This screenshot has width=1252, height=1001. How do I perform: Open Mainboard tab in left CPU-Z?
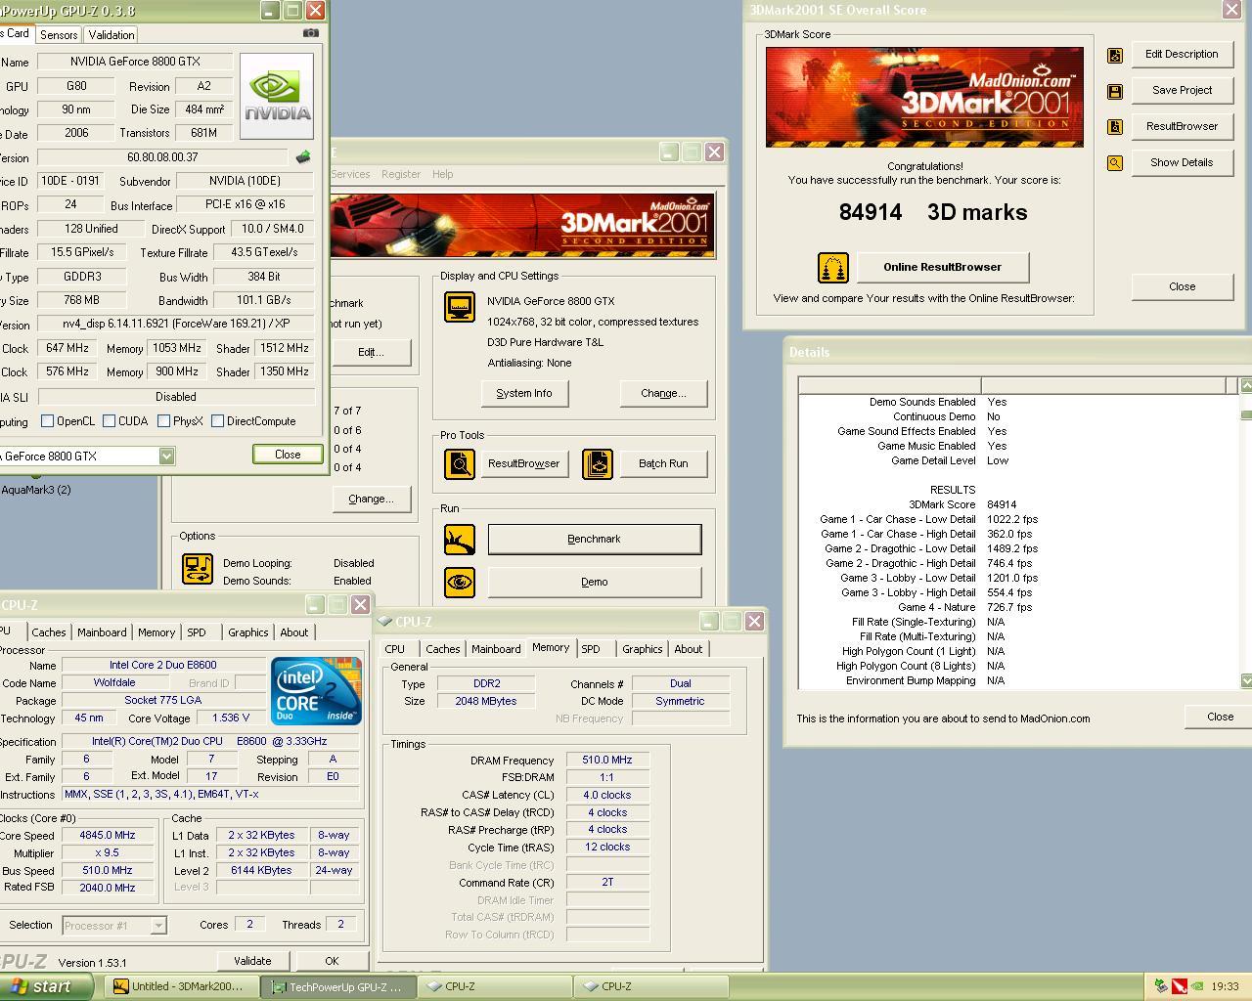[102, 632]
